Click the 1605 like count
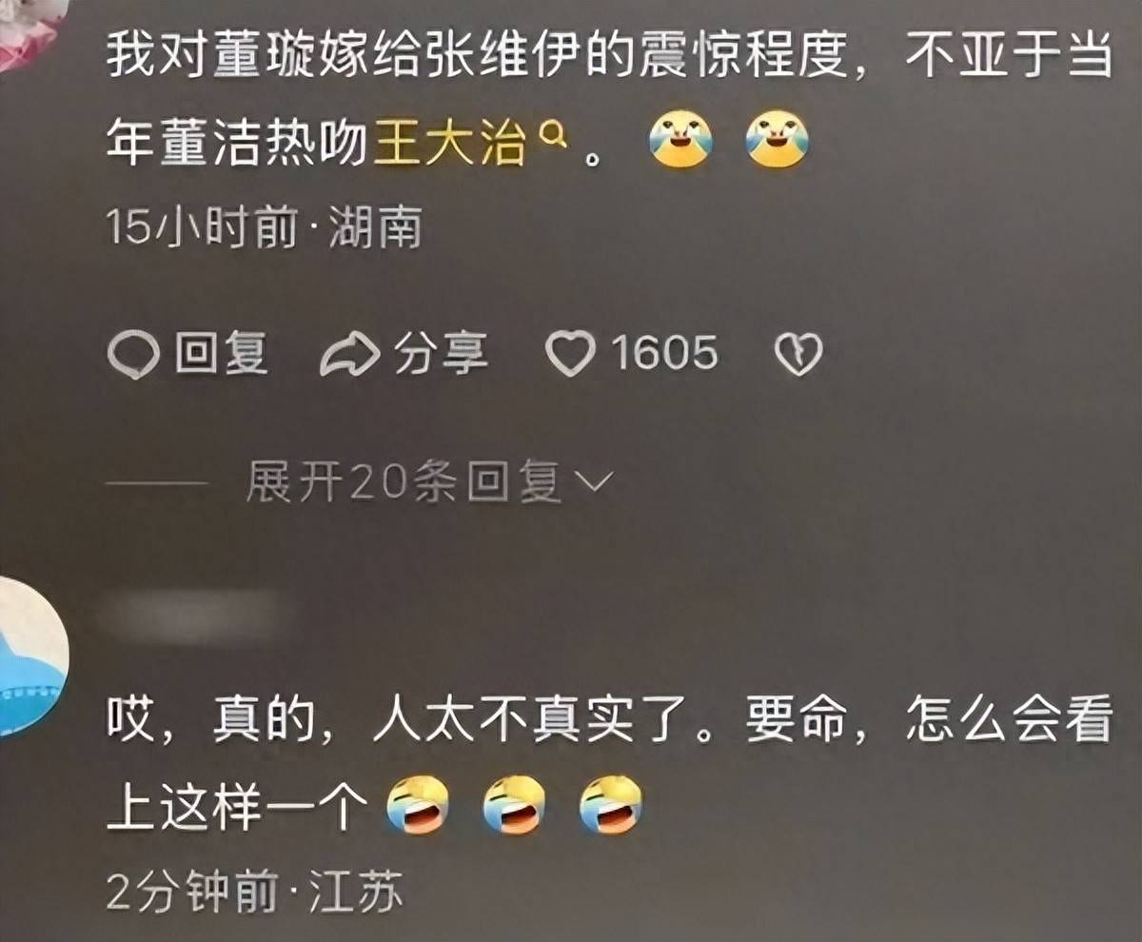 coord(664,355)
